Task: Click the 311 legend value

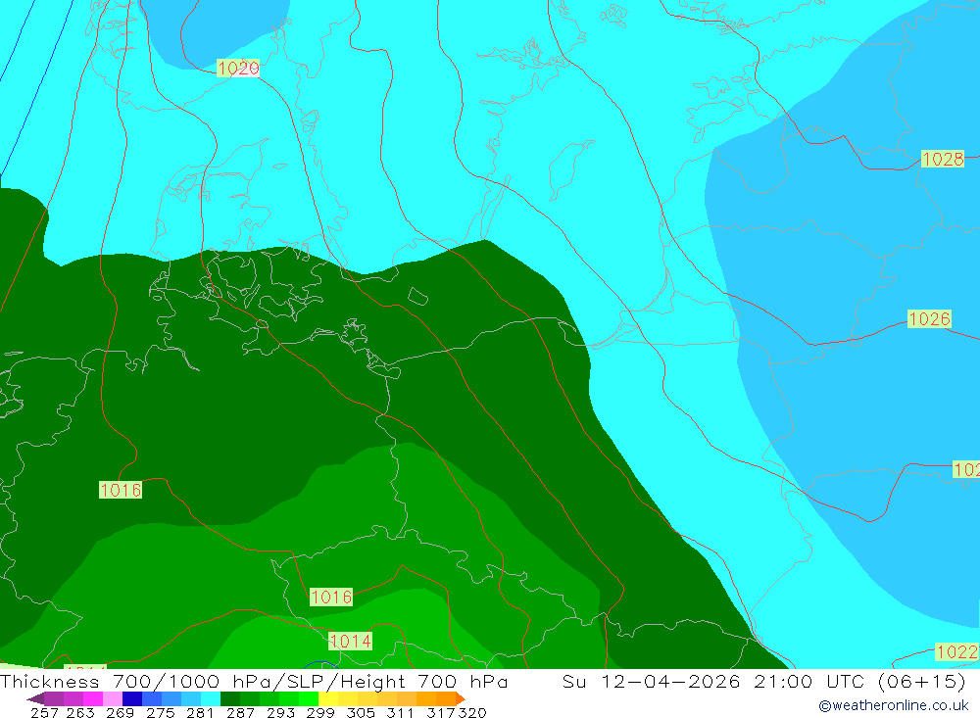Action: pos(400,712)
